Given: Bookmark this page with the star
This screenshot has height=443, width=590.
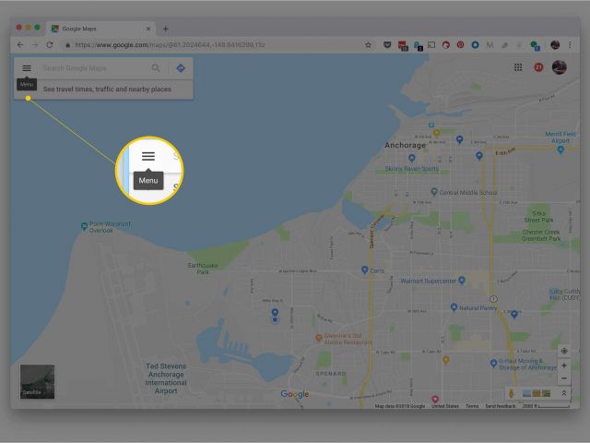Looking at the screenshot, I should click(x=368, y=44).
